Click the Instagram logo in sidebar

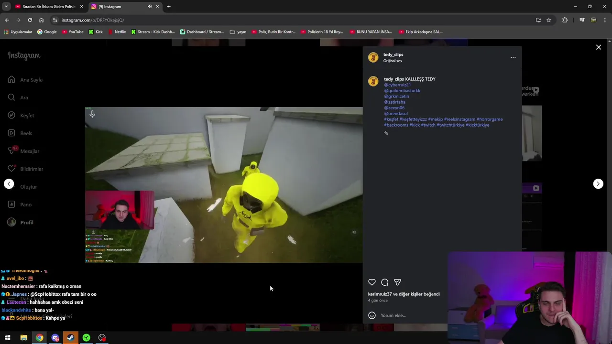pos(24,55)
